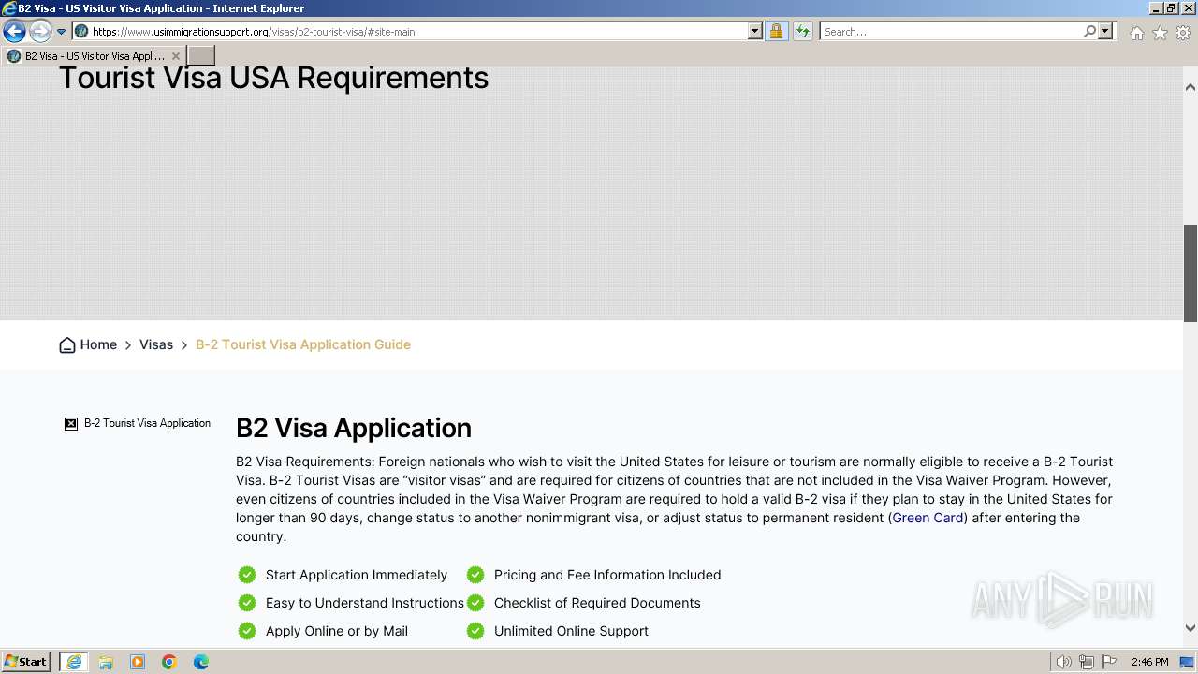Open the search provider dropdown arrow

click(x=1105, y=32)
